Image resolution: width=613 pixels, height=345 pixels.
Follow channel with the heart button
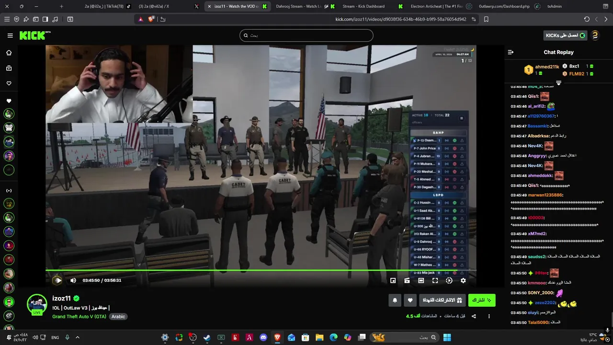(410, 300)
